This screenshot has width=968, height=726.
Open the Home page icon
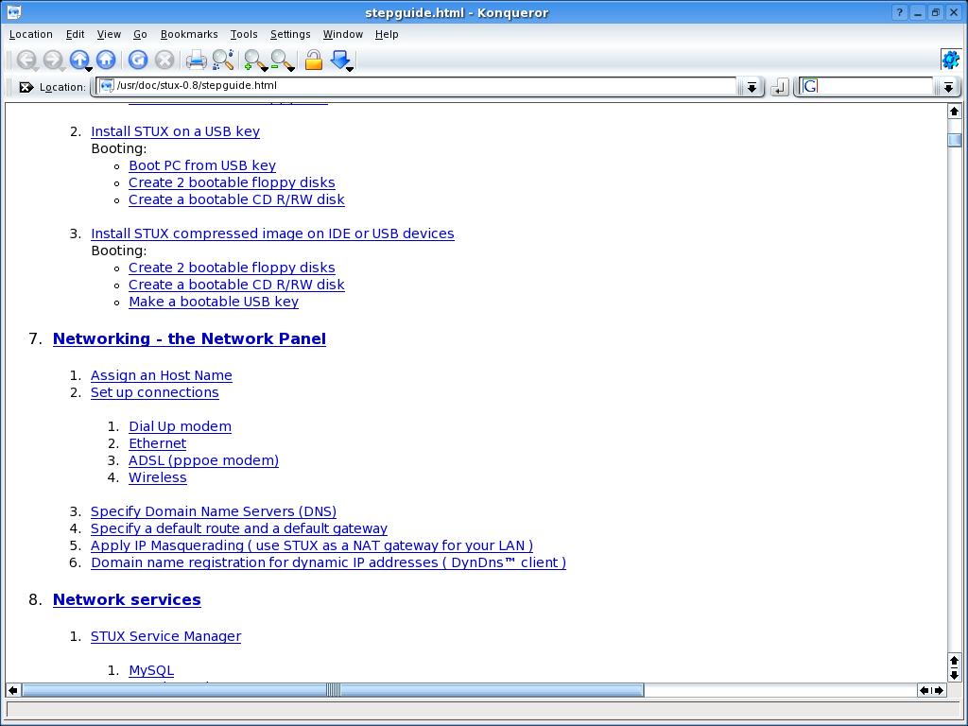point(106,60)
